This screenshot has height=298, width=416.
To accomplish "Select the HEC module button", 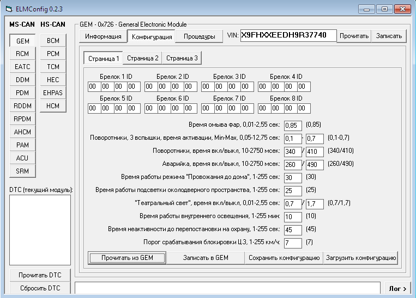I will 53,80.
